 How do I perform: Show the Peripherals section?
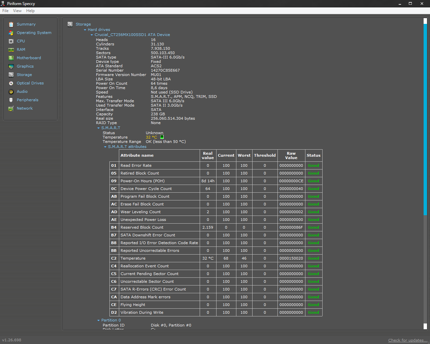(x=28, y=100)
